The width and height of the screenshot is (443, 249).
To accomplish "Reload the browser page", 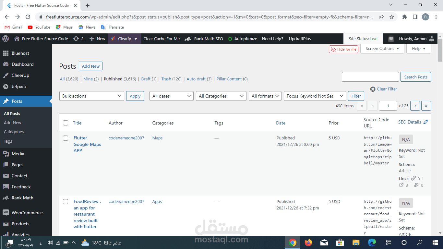I will pyautogui.click(x=28, y=17).
